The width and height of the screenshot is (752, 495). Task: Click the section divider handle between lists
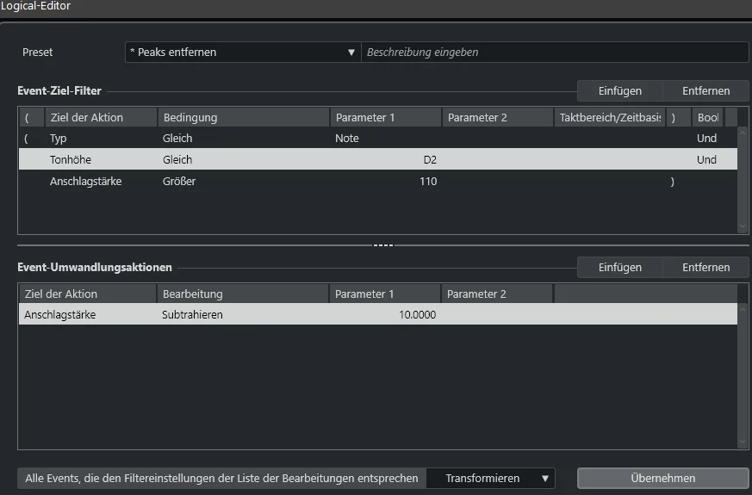383,245
